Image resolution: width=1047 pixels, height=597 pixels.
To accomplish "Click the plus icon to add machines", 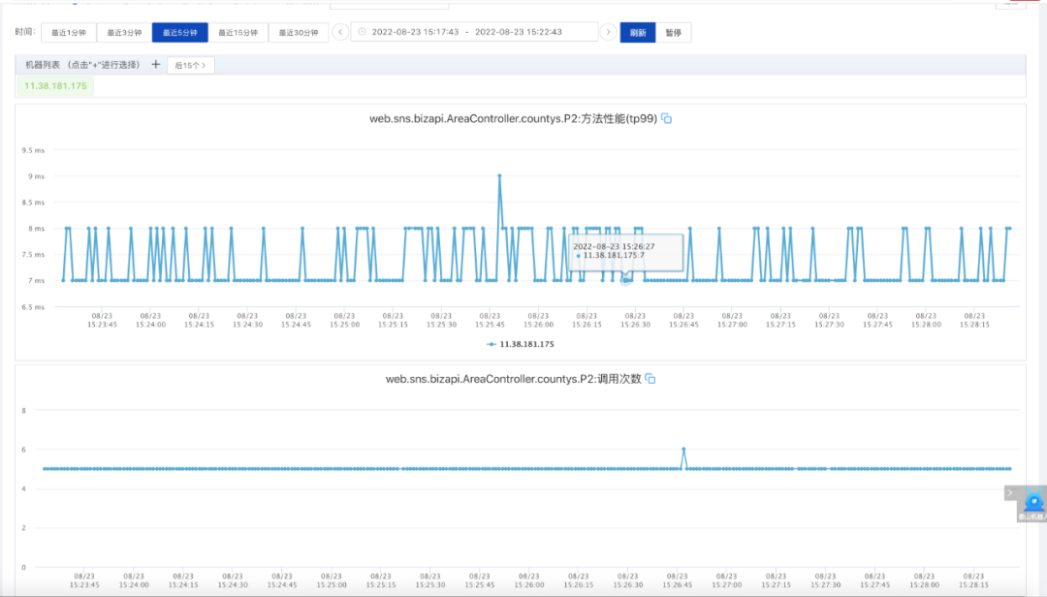I will tap(155, 65).
